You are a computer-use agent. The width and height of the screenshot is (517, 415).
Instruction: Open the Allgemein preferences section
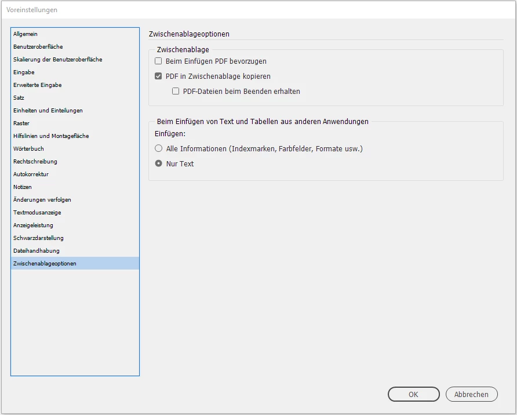[x=75, y=34]
